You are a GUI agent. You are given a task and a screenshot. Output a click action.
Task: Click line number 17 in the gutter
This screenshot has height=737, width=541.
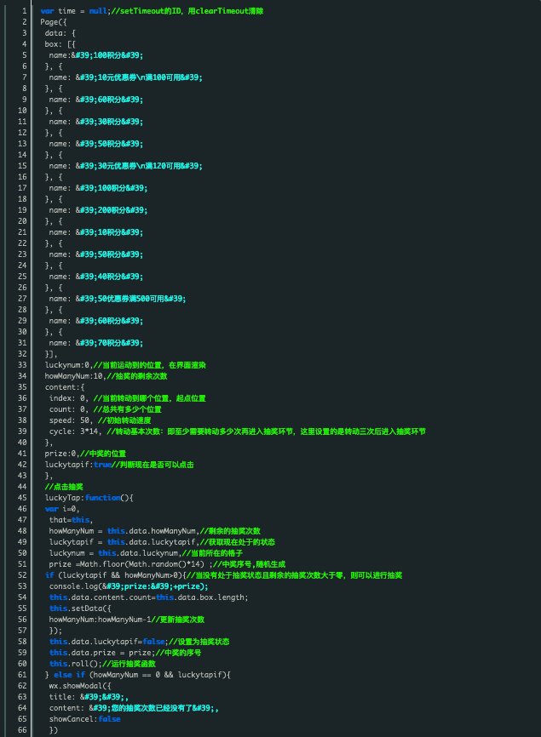22,188
